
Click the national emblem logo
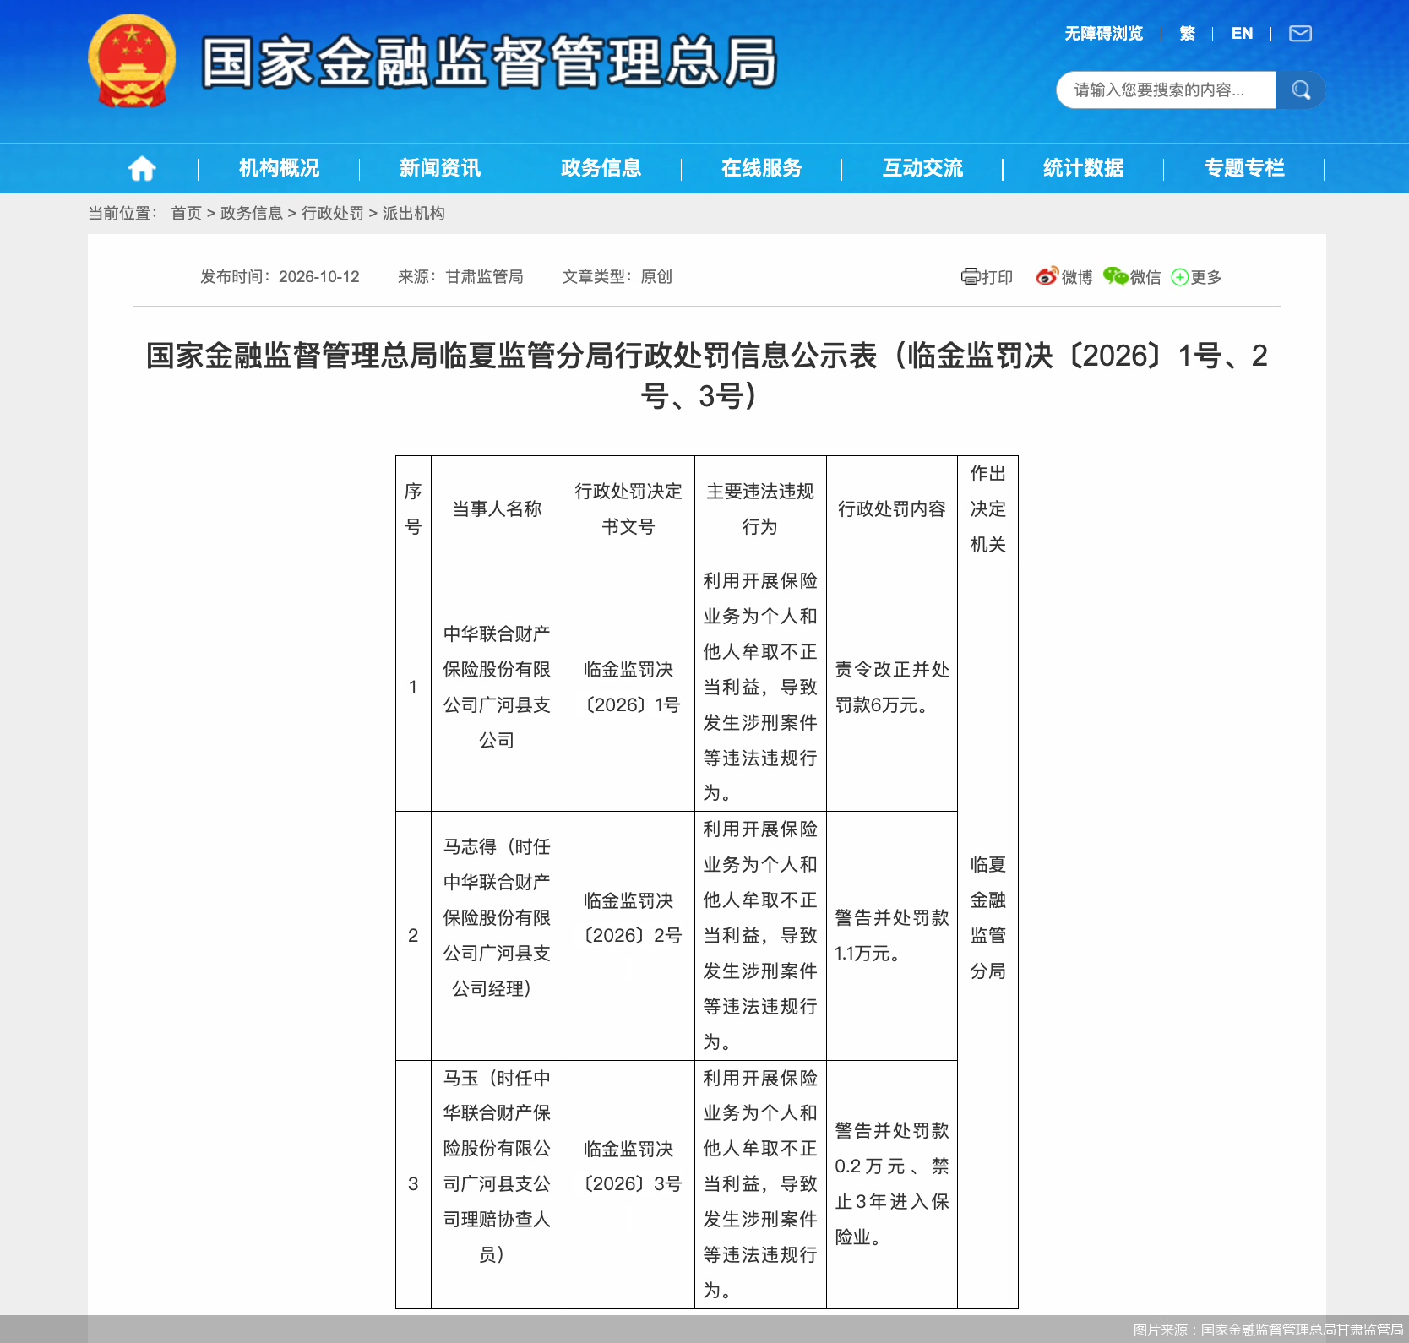click(x=132, y=61)
